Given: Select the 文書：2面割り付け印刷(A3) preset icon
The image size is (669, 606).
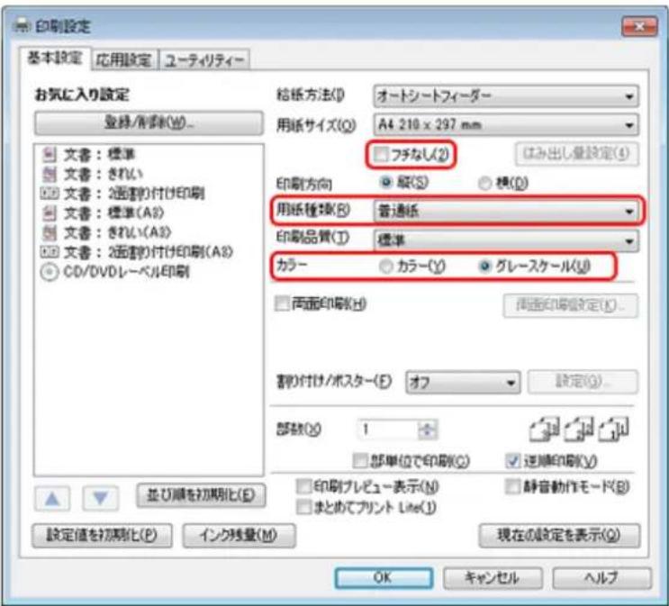Looking at the screenshot, I should point(49,252).
